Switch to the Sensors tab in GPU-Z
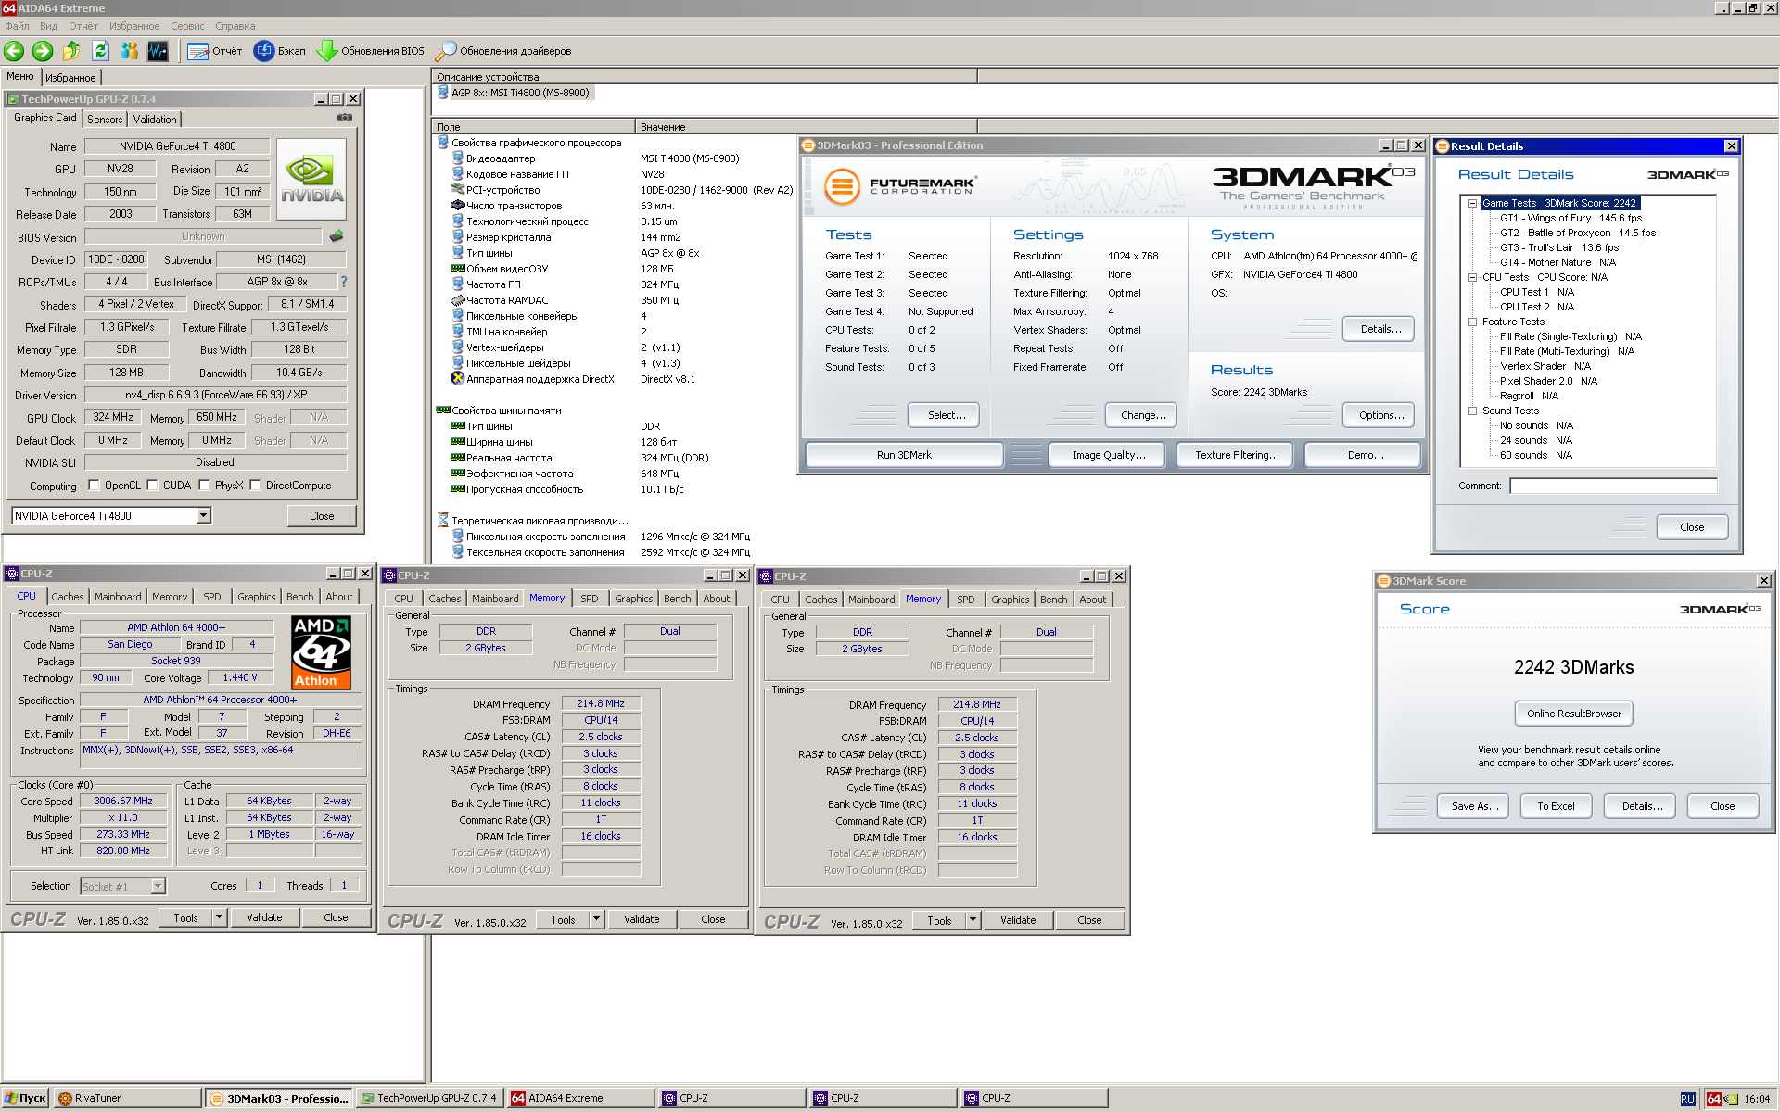The height and width of the screenshot is (1112, 1780). point(105,120)
